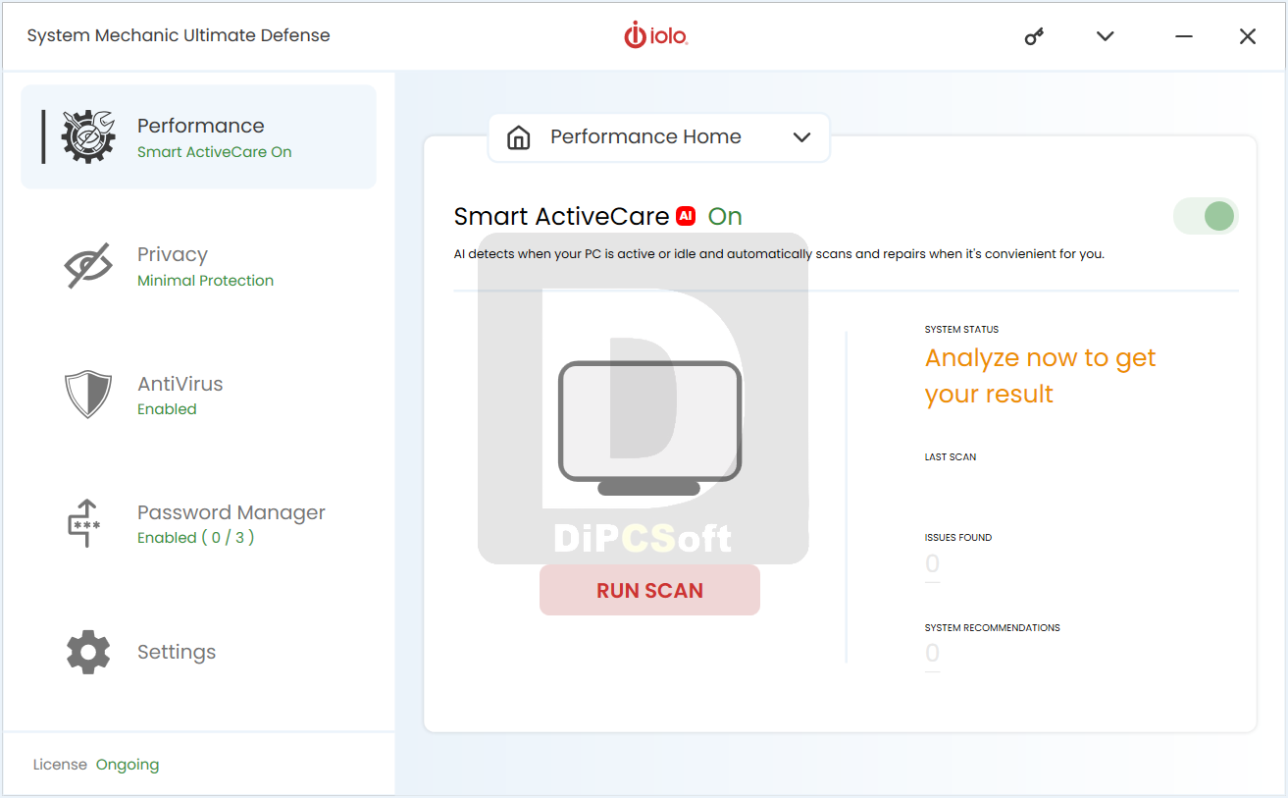1288x798 pixels.
Task: Click the Enabled status under AntiVirus
Action: [167, 409]
